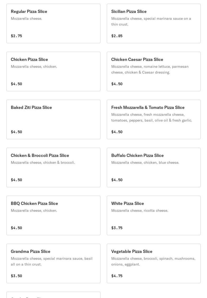Open the Regular Pizza Slice item card
This screenshot has width=207, height=298.
(x=53, y=23)
